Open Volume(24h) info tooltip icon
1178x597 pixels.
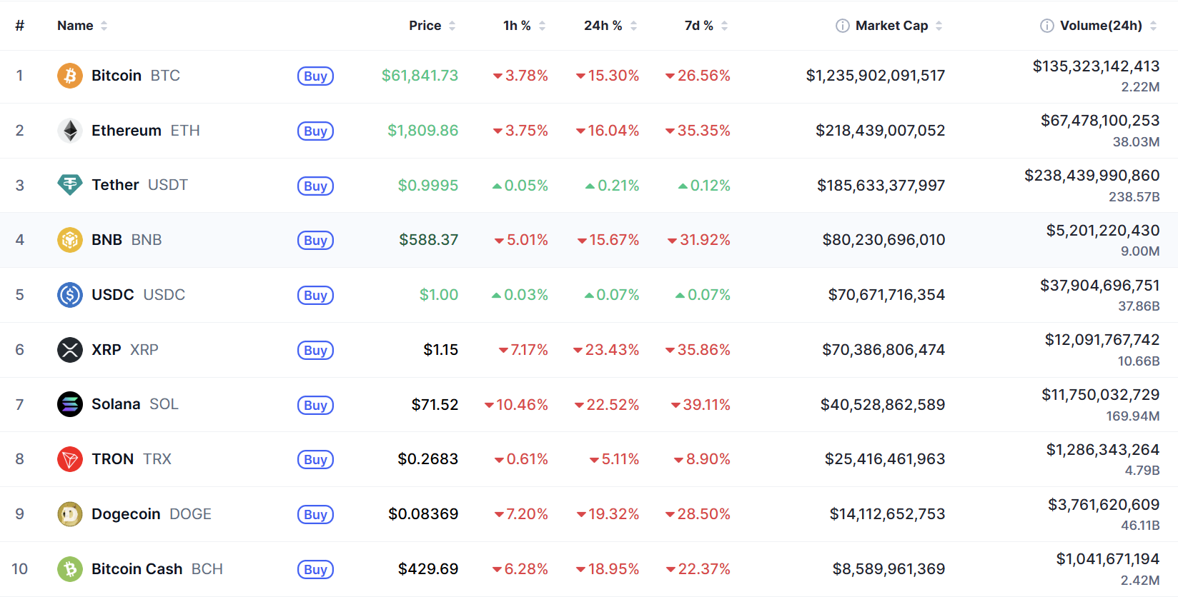(1047, 26)
